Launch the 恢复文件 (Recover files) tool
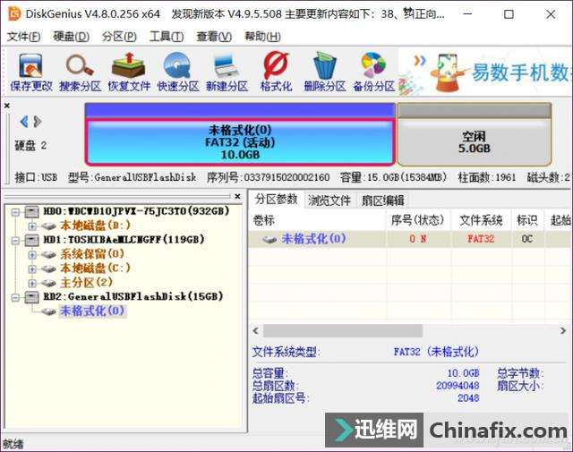 (129, 72)
